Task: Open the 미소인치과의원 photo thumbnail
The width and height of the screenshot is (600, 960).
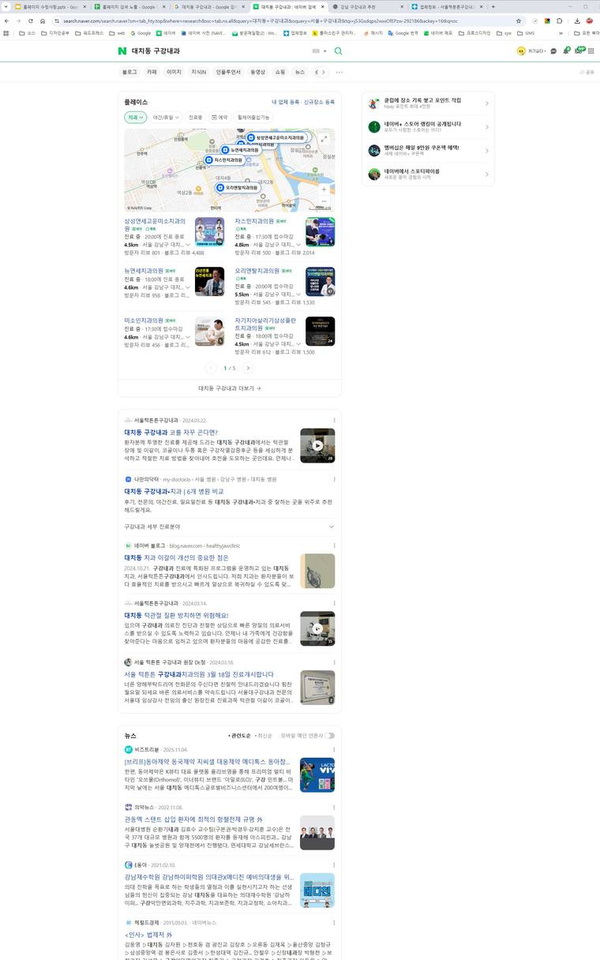Action: pos(209,332)
